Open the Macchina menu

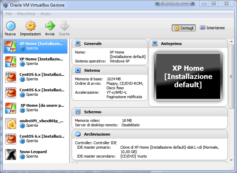[26, 14]
